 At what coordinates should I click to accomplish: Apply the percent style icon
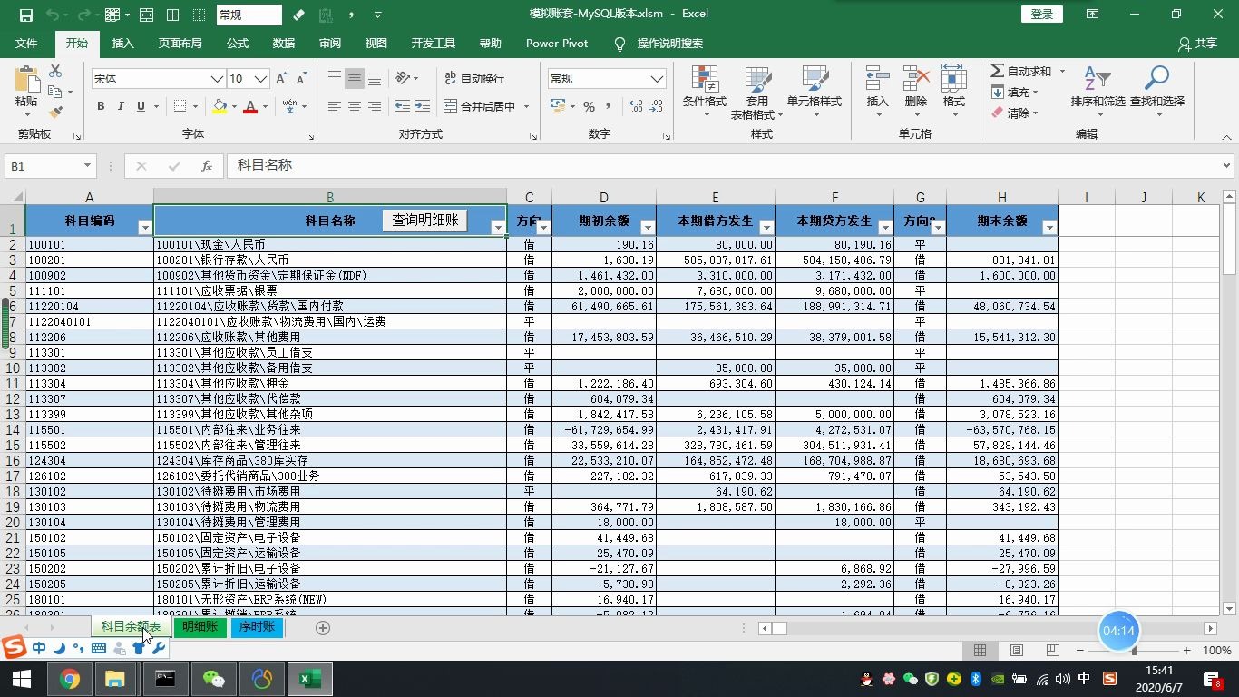(x=590, y=107)
